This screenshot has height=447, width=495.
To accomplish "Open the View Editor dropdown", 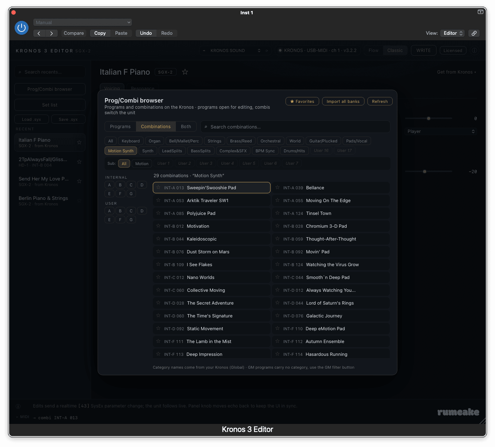I will coord(453,33).
